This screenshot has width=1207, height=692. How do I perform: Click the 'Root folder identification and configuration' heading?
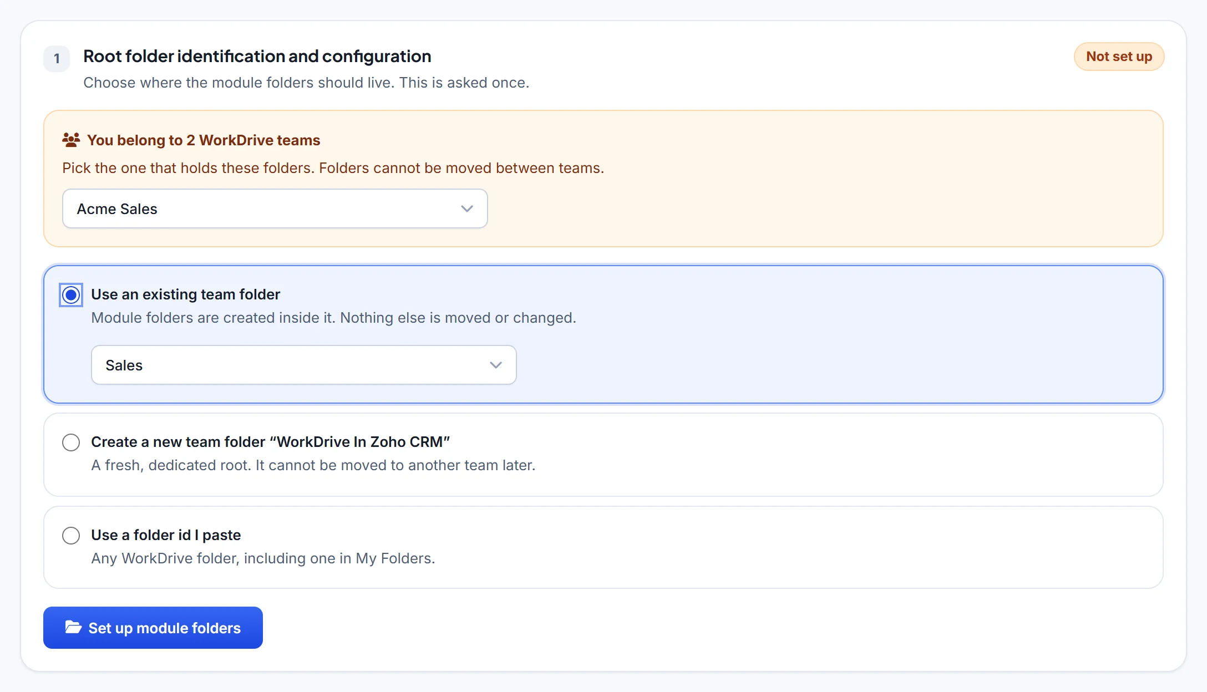click(257, 57)
